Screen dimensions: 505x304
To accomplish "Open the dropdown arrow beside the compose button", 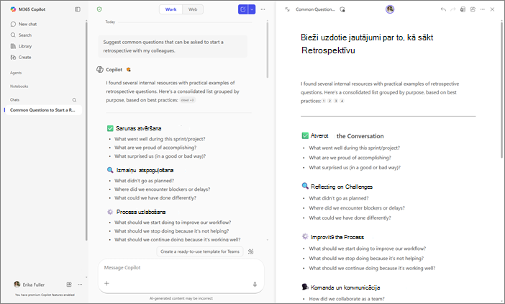I will [x=252, y=9].
